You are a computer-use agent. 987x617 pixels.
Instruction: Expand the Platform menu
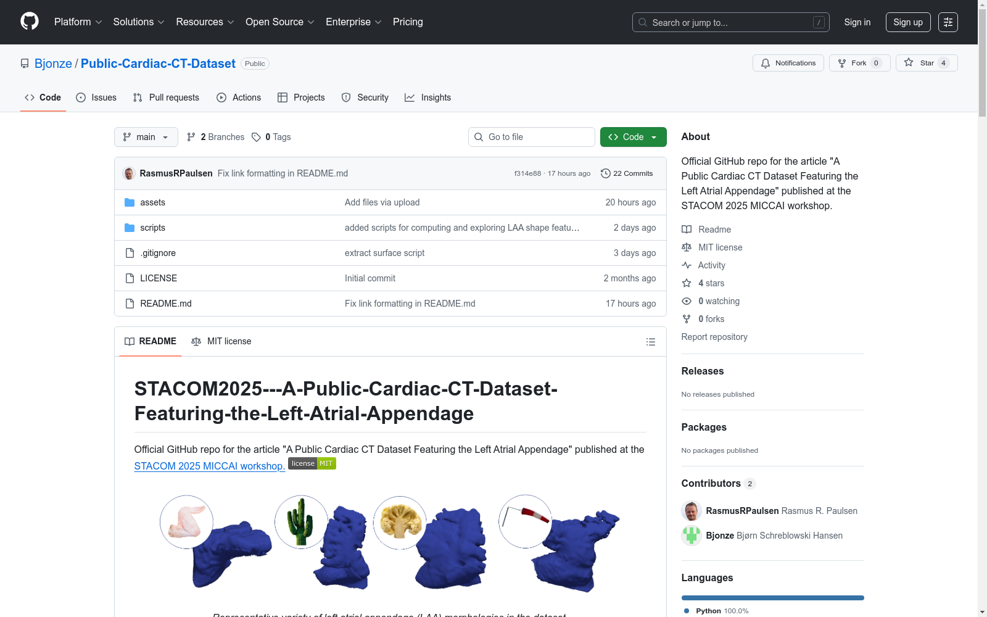[x=78, y=22]
